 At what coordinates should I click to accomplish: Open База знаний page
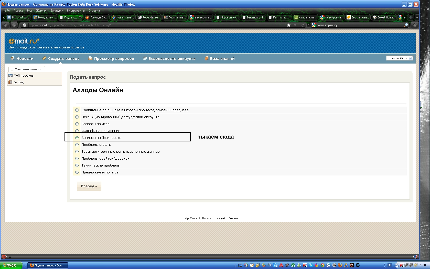pos(220,58)
